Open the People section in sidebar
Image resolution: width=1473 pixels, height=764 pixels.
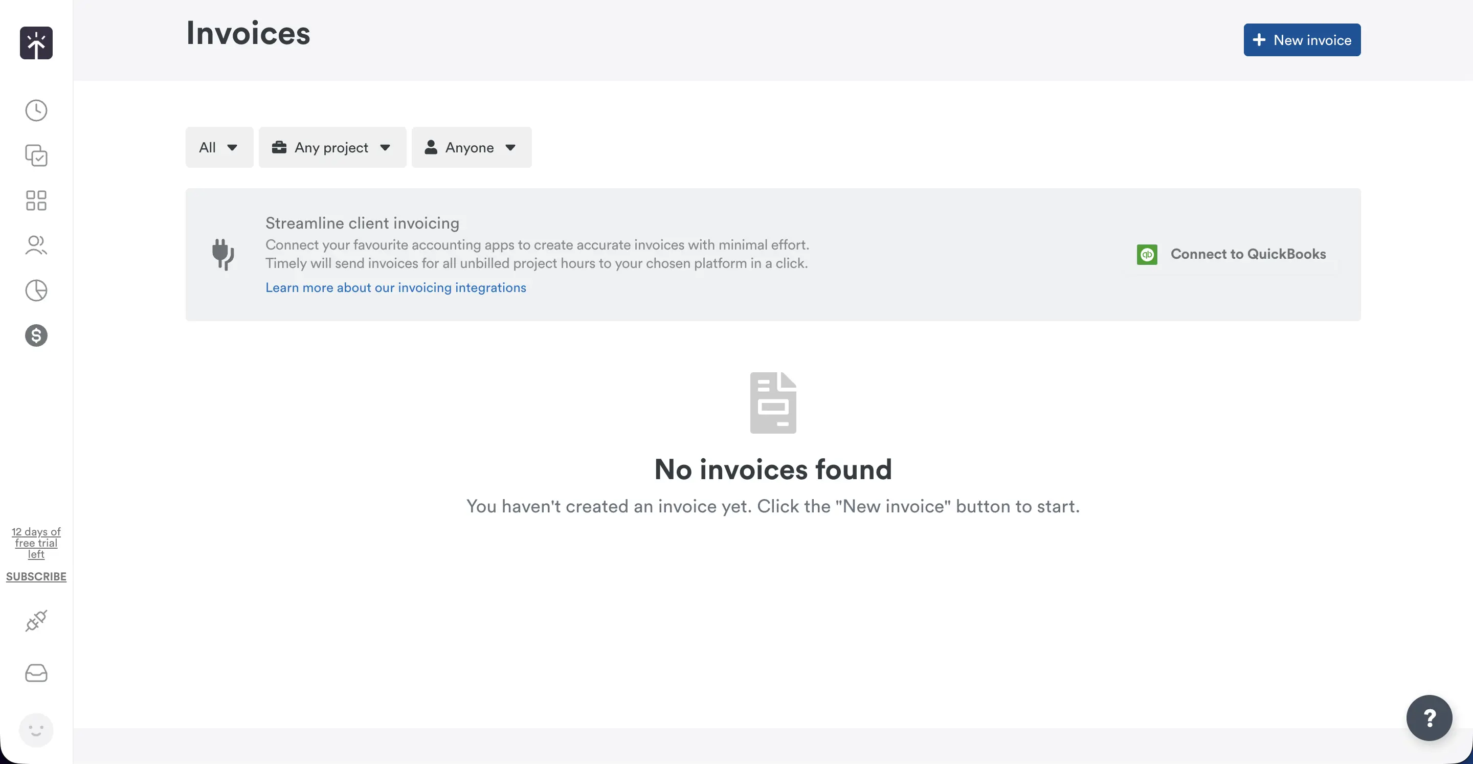(x=36, y=245)
